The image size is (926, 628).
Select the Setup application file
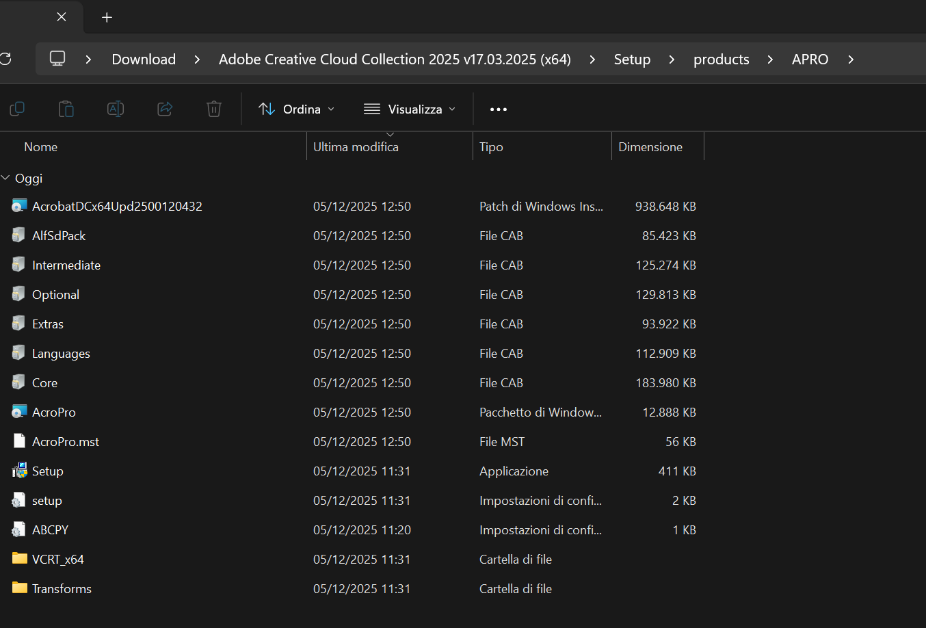coord(48,471)
